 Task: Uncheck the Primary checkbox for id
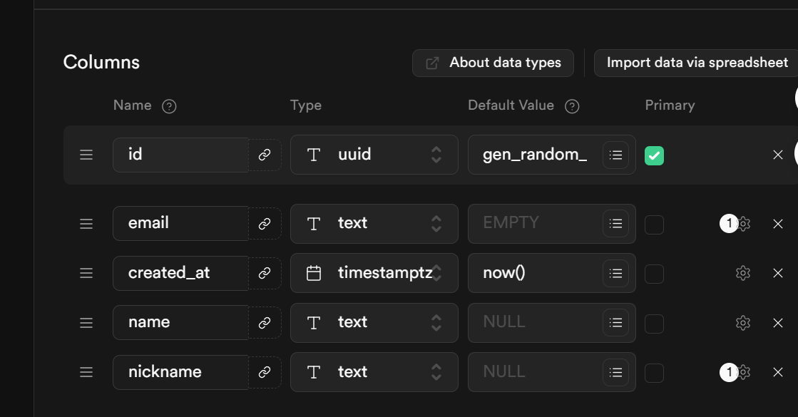654,155
